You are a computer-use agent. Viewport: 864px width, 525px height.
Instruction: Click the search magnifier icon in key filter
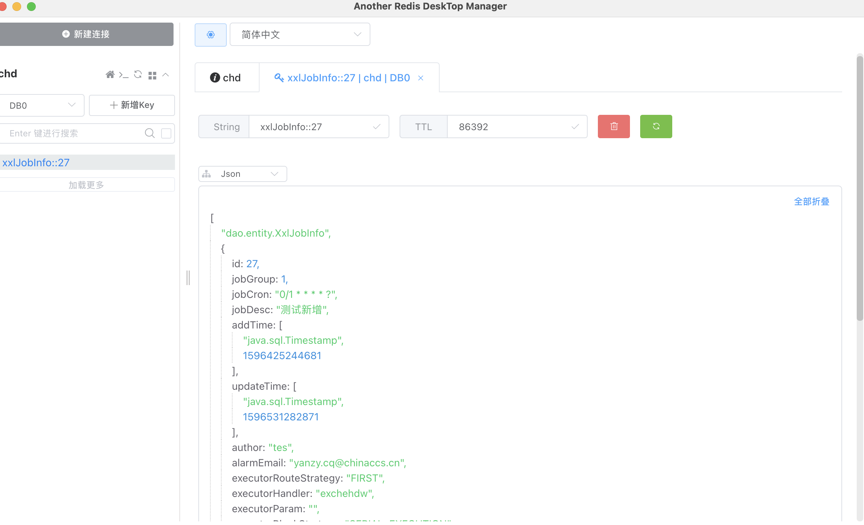(149, 133)
